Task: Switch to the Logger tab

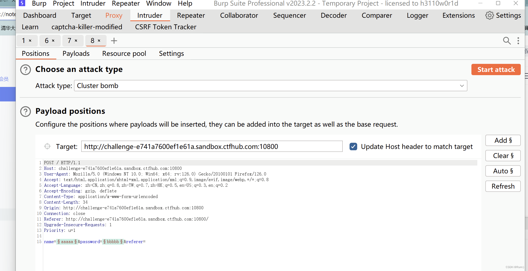Action: (417, 15)
